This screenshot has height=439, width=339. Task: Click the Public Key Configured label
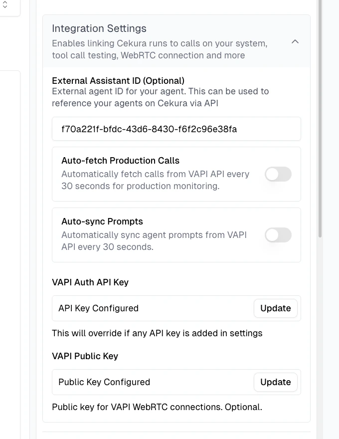pyautogui.click(x=104, y=382)
